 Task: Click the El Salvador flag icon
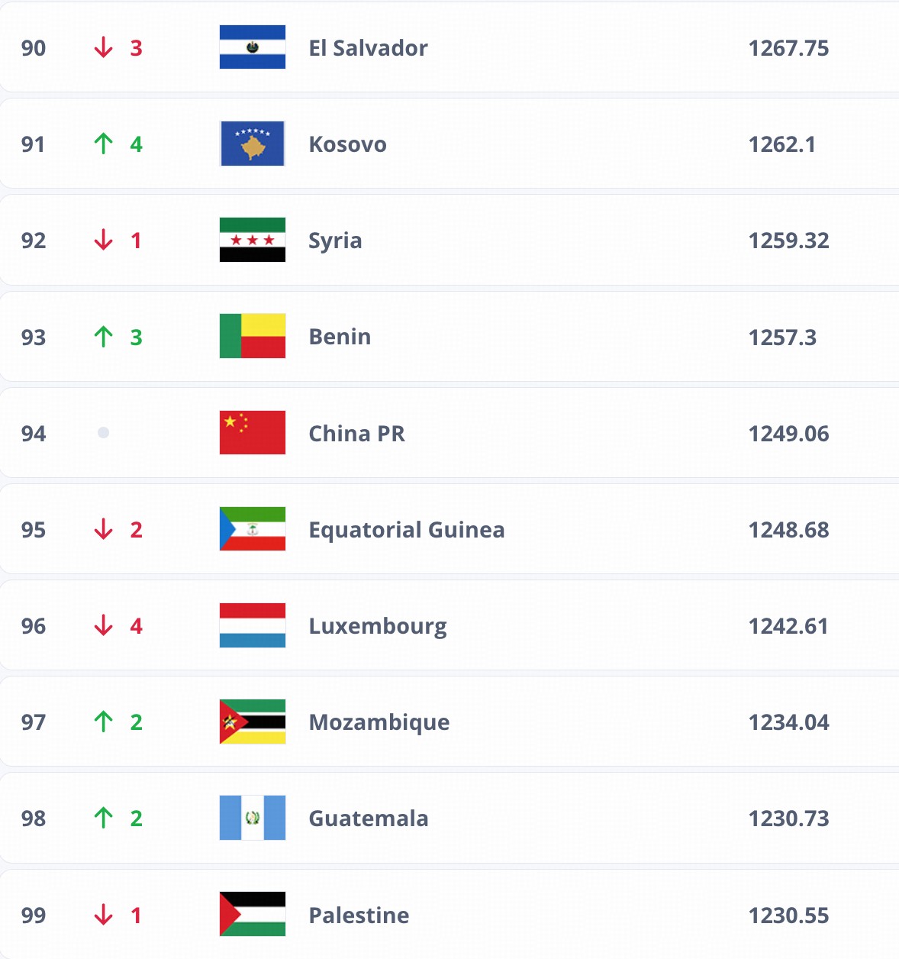pos(253,47)
